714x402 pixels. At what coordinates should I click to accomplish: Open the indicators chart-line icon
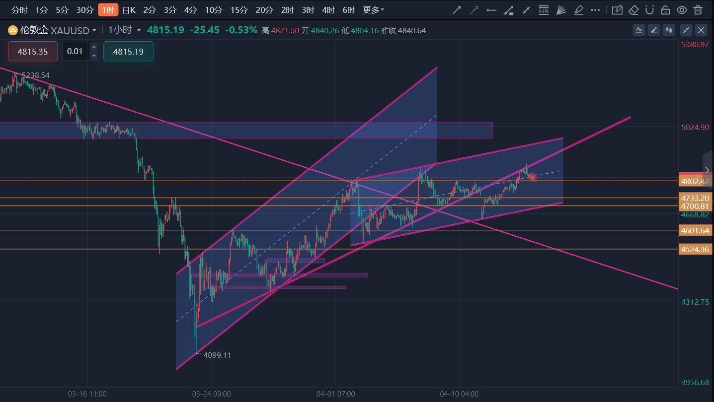pyautogui.click(x=639, y=30)
